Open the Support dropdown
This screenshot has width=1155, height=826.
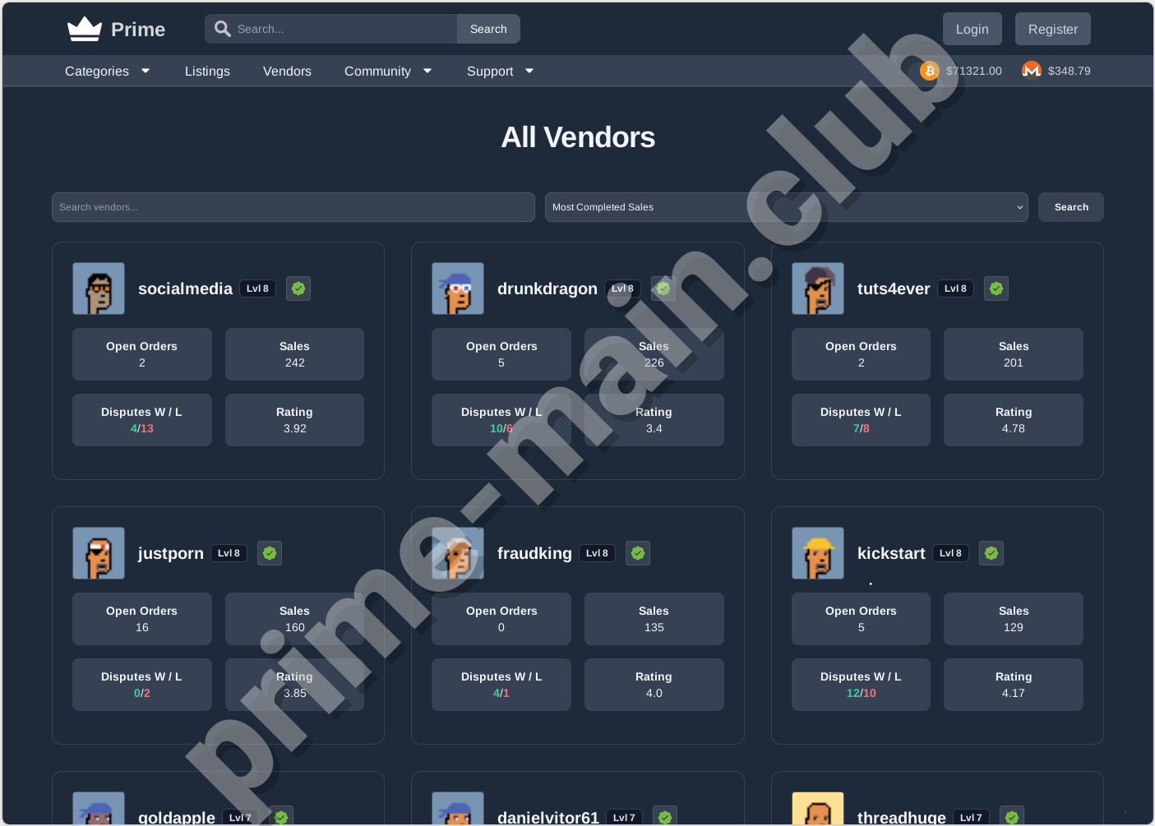pyautogui.click(x=499, y=71)
